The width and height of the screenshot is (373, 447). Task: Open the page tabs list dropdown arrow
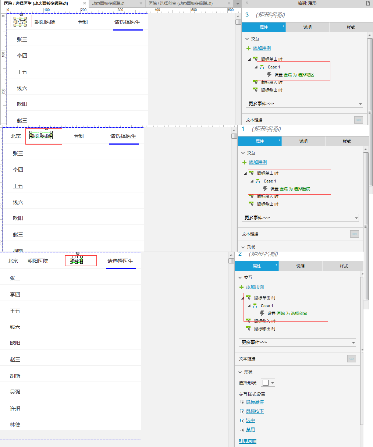pos(237,4)
